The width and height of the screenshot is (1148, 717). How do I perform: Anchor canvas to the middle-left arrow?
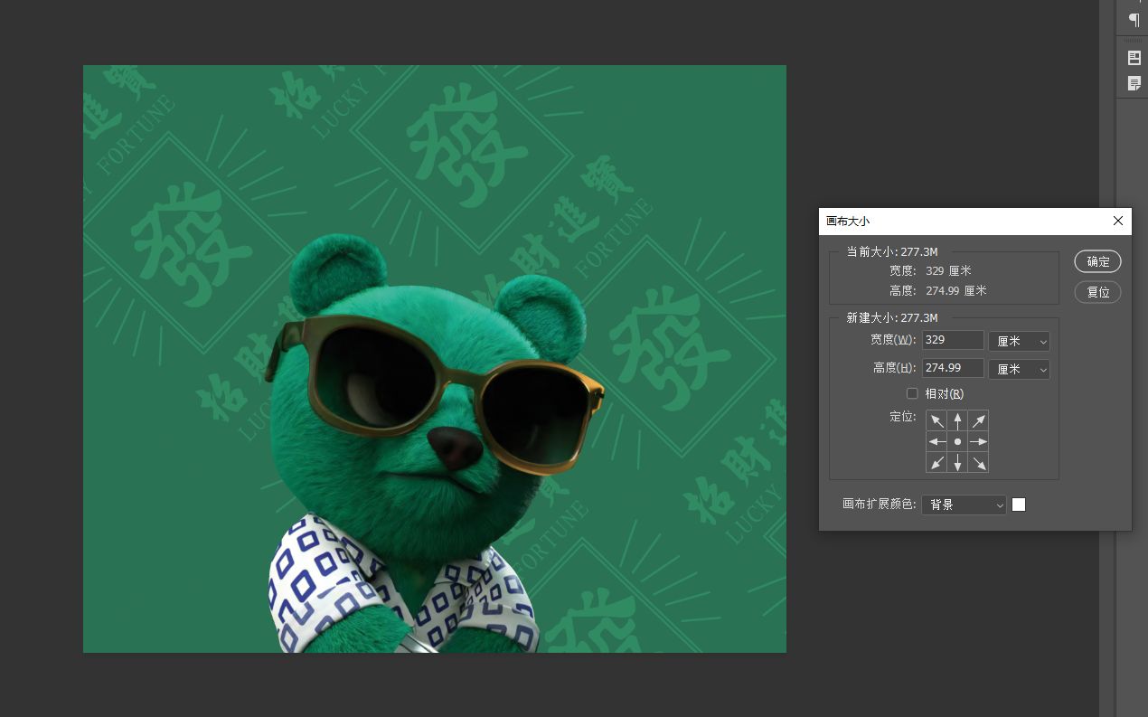click(x=937, y=441)
